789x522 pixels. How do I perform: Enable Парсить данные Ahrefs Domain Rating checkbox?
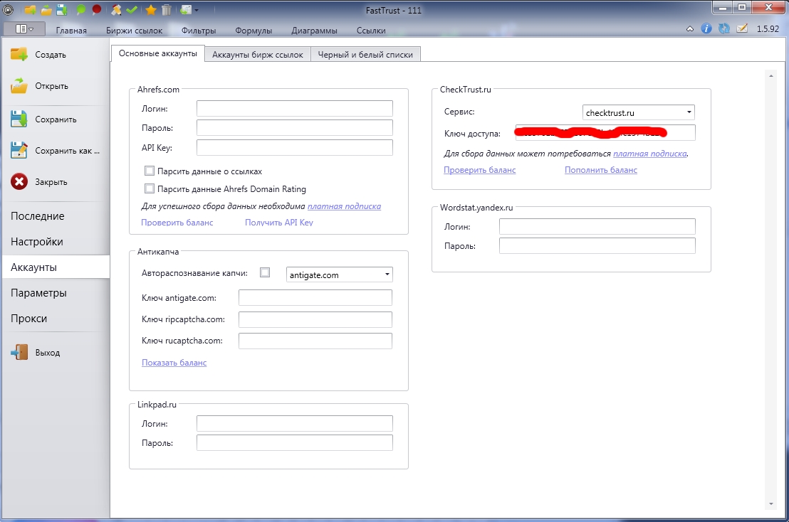click(150, 188)
